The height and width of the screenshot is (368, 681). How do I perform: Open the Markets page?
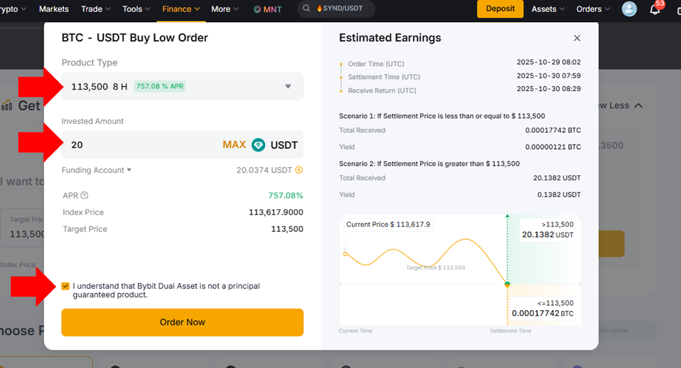click(x=54, y=9)
